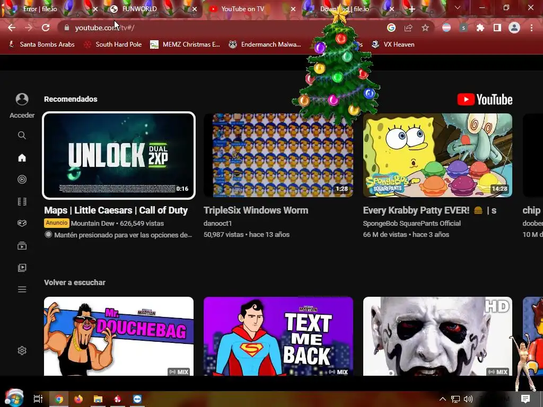Open the volume speaker tray icon
The width and height of the screenshot is (543, 407).
[x=468, y=399]
